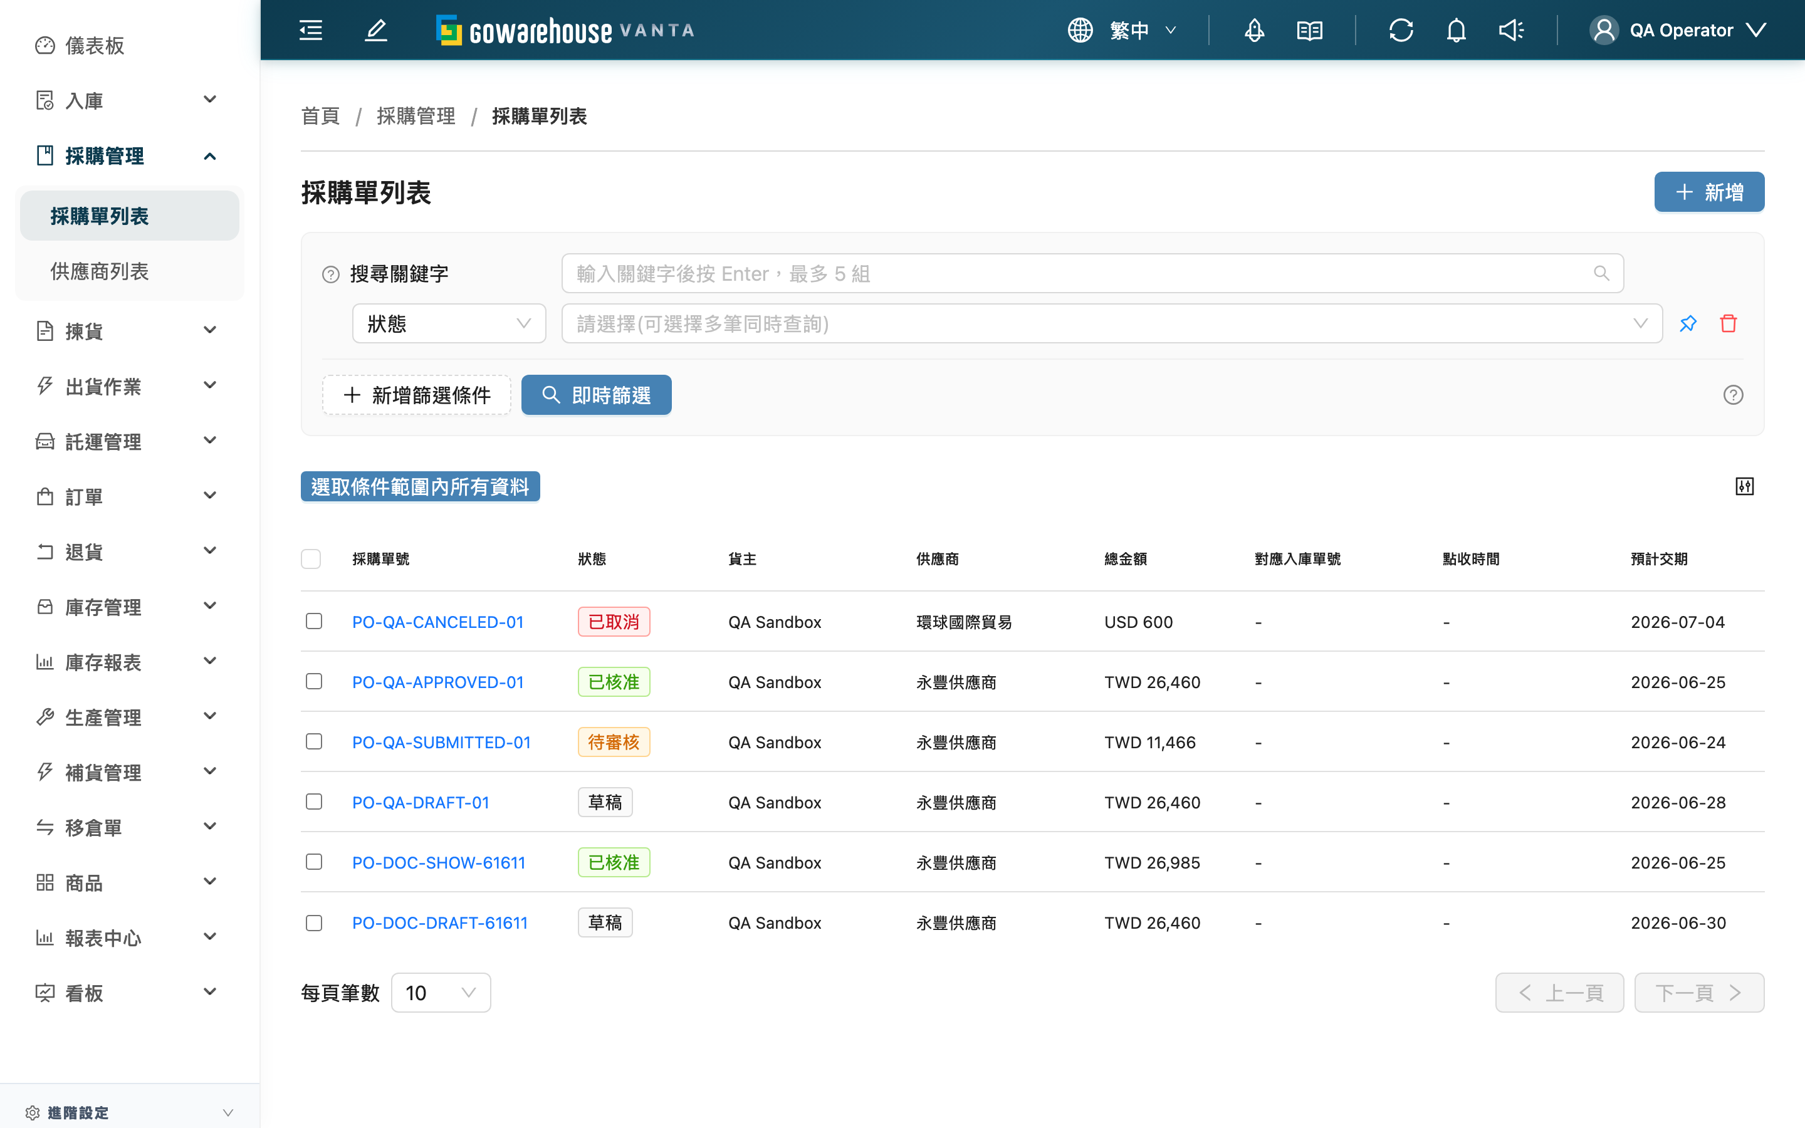This screenshot has height=1128, width=1805.
Task: Go to 首頁 via breadcrumb
Action: [321, 117]
